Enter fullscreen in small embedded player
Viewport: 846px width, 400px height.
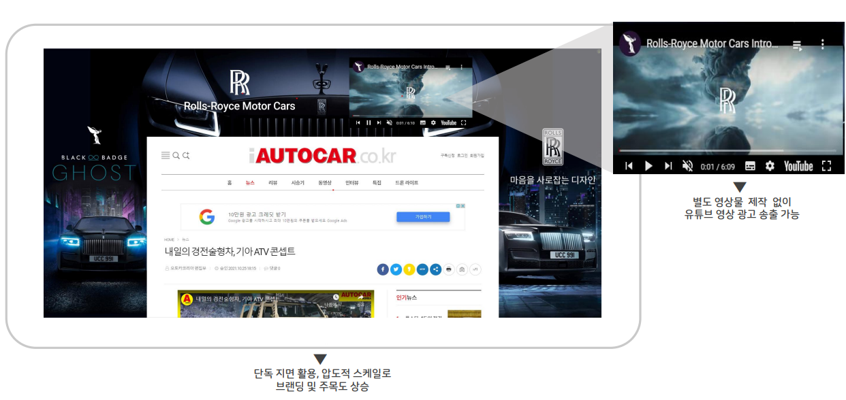tap(464, 122)
